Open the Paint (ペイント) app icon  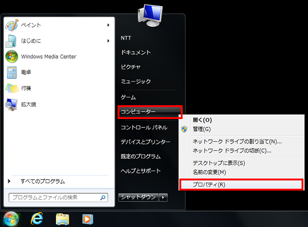pyautogui.click(x=12, y=25)
